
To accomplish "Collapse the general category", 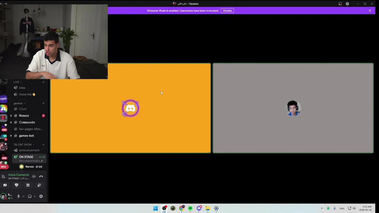I will [19, 103].
